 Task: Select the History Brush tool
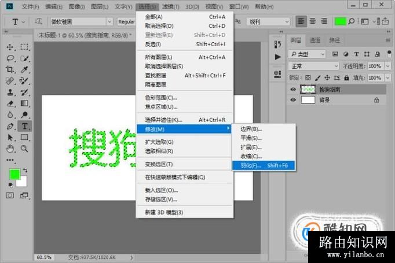coord(24,92)
